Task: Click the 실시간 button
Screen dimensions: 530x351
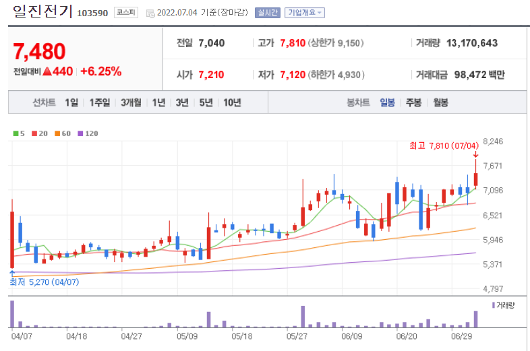Action: point(268,13)
